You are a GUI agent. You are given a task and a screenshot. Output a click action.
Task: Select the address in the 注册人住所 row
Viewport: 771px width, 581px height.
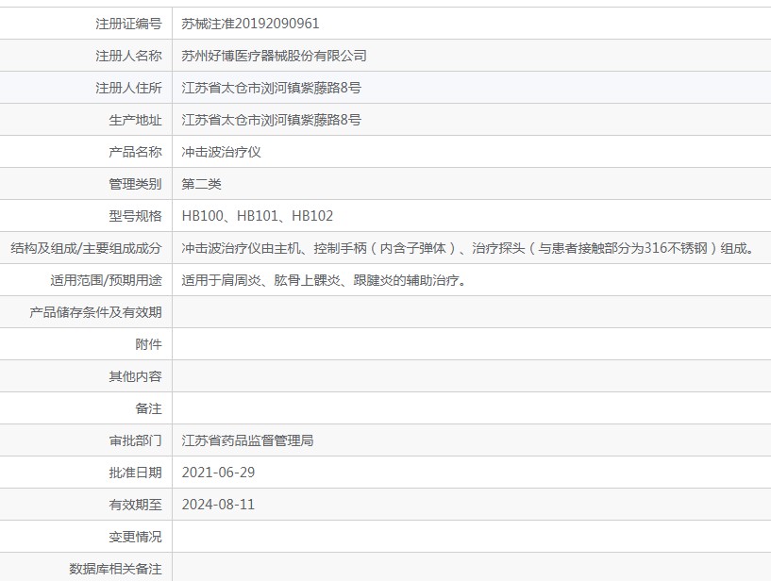(x=272, y=88)
